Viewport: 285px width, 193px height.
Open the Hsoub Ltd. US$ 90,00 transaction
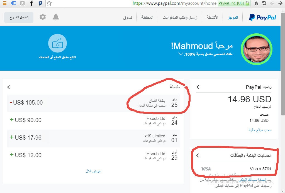(93, 121)
